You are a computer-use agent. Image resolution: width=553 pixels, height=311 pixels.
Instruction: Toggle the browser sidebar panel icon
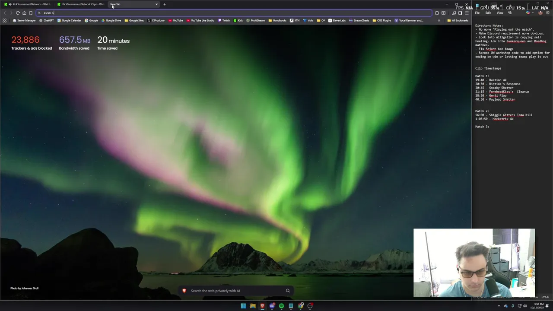pos(460,13)
